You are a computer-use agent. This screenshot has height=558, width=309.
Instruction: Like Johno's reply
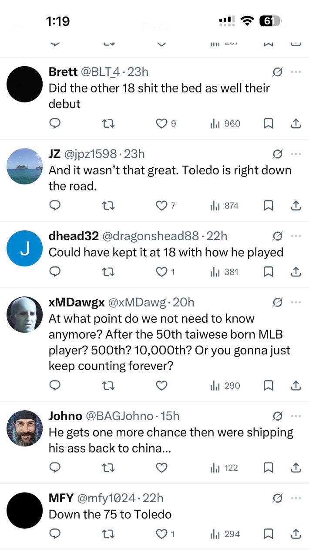161,468
